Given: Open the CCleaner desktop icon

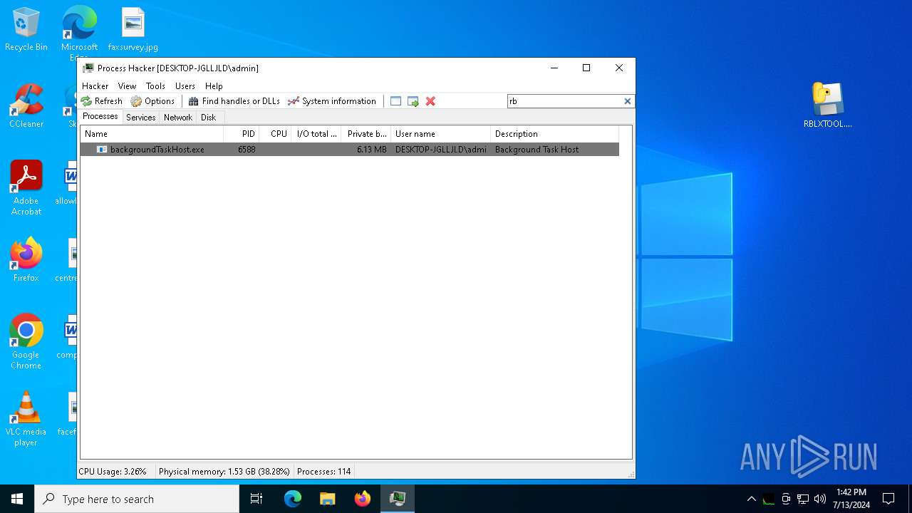Looking at the screenshot, I should point(26,107).
